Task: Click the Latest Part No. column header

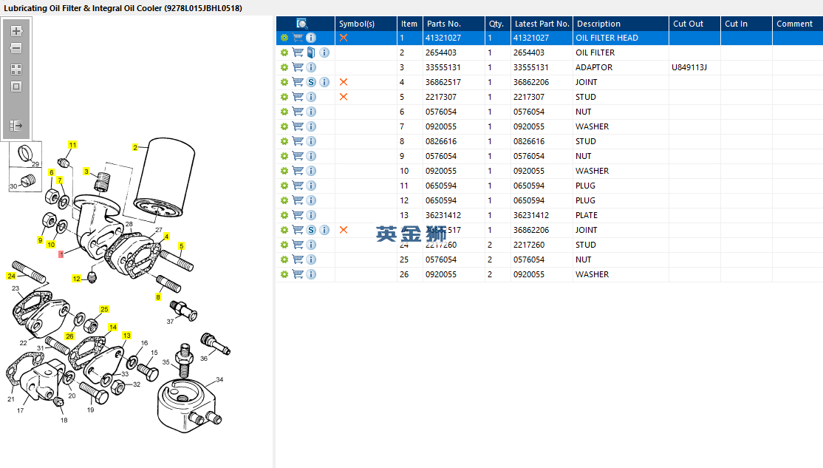Action: (542, 24)
